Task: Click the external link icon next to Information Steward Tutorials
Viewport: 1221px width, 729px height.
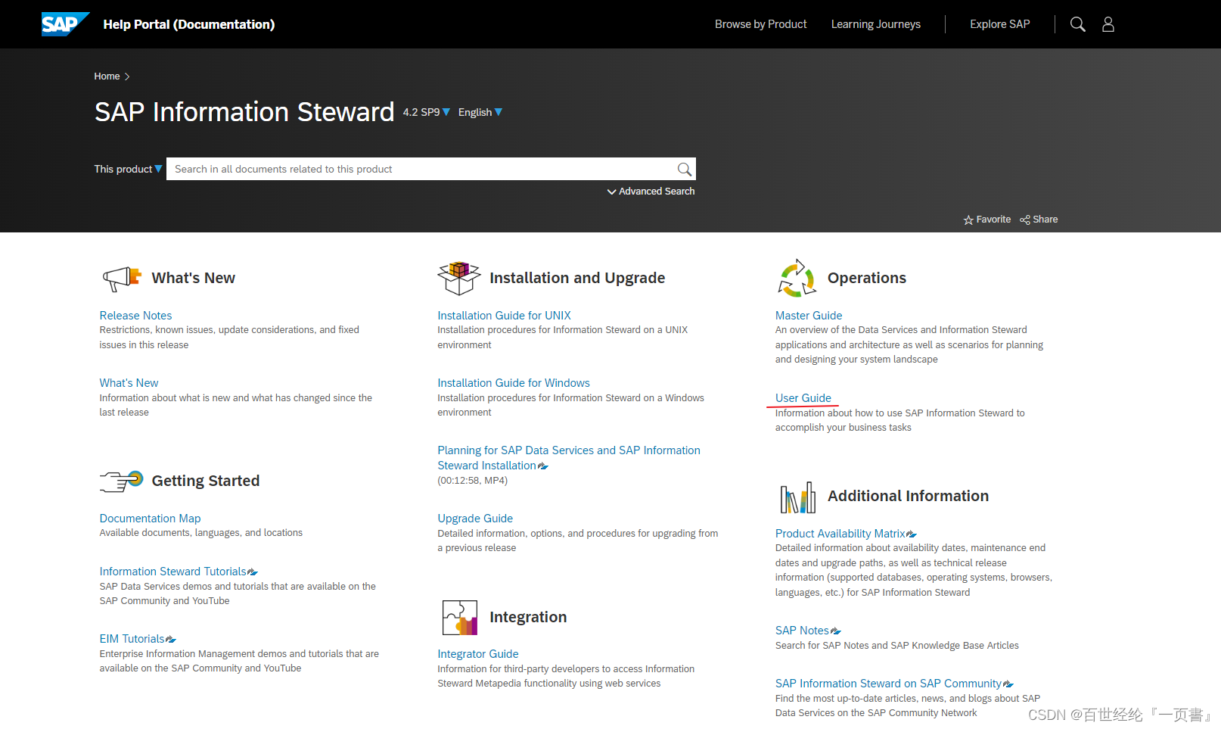Action: 253,572
